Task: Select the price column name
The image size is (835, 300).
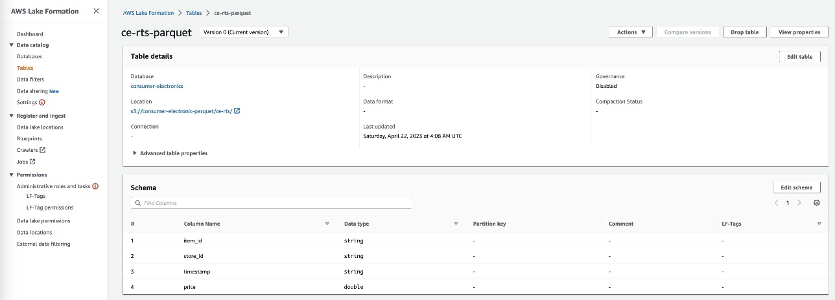Action: [x=190, y=286]
